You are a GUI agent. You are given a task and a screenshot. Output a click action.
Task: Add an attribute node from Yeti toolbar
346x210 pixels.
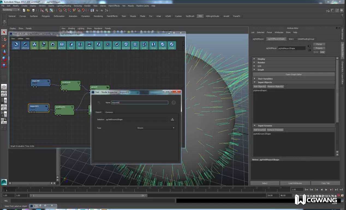pyautogui.click(x=62, y=45)
